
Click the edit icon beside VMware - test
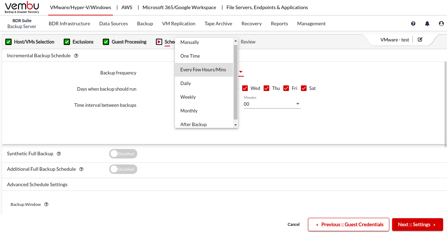420,39
